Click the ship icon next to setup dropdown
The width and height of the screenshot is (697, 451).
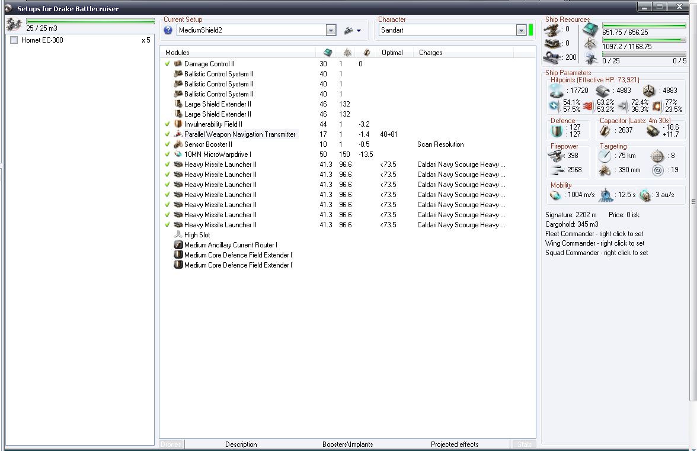(x=348, y=30)
